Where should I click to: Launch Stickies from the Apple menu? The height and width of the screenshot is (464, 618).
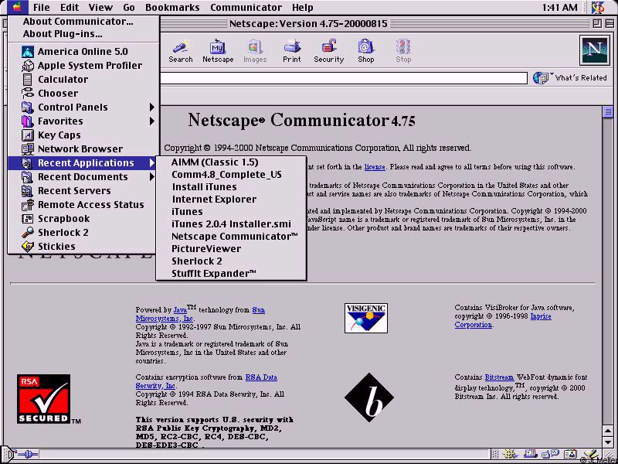point(83,247)
